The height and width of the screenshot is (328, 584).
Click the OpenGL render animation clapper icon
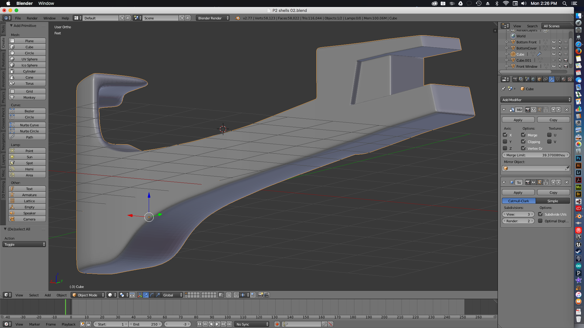266,295
